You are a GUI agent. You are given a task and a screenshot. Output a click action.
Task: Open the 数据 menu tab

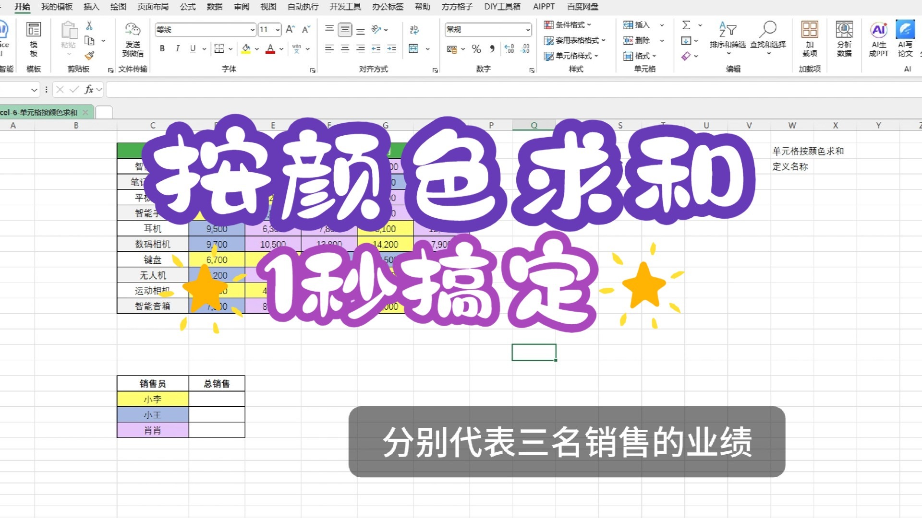[x=215, y=7]
